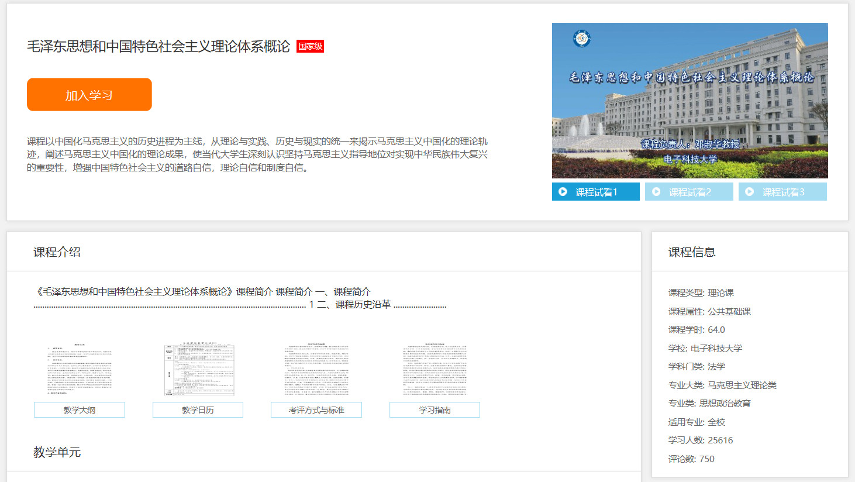Click the 课程属性: 公共基础课 row

point(710,311)
